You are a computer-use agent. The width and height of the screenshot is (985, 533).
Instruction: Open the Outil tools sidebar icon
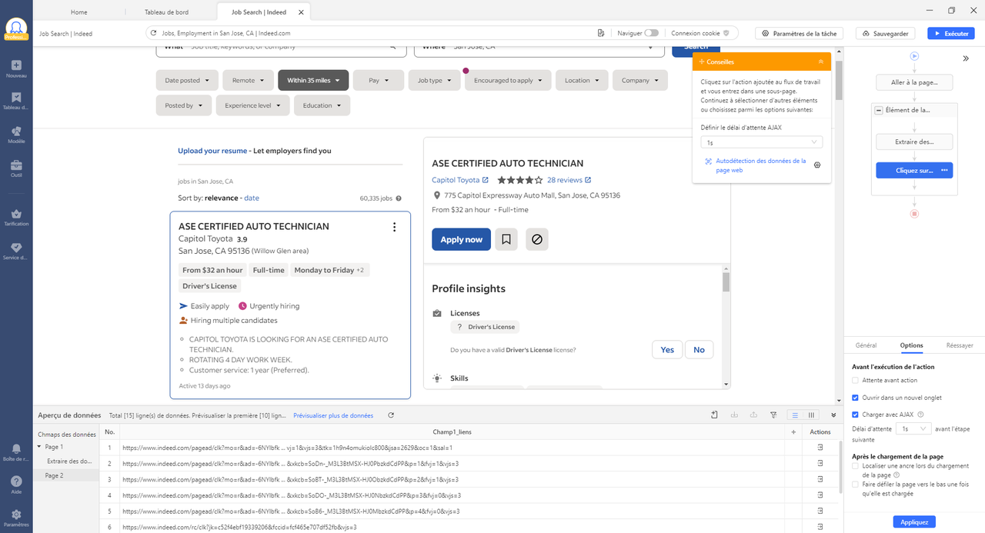click(16, 168)
